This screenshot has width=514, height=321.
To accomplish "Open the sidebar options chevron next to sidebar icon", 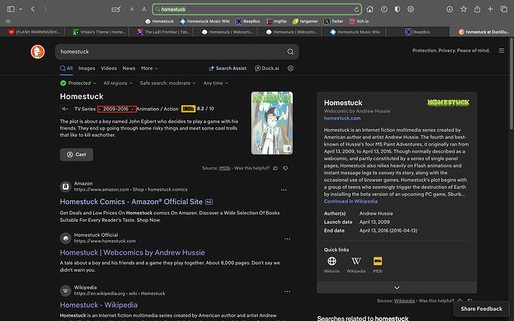I will click(20, 9).
